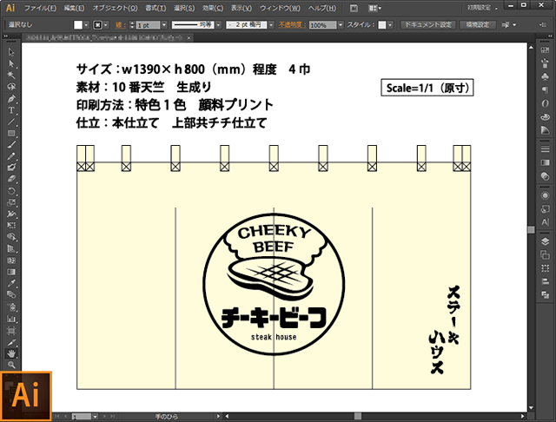Expand the 均等 stroke profile dropdown
The width and height of the screenshot is (556, 422).
pyautogui.click(x=218, y=25)
